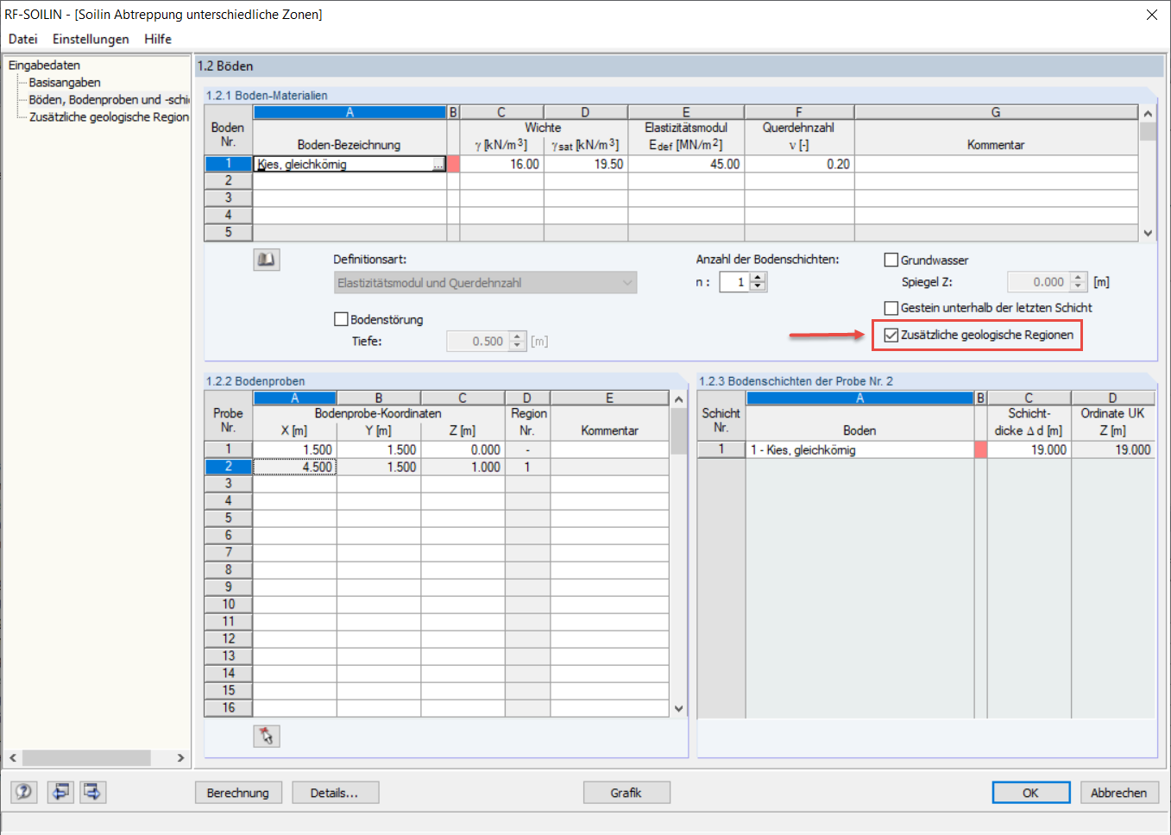
Task: Uncheck Zusätzliche geologische Regionen
Action: [891, 335]
